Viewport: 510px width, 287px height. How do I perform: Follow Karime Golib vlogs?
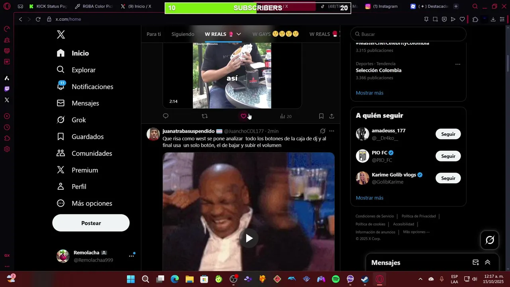(448, 178)
